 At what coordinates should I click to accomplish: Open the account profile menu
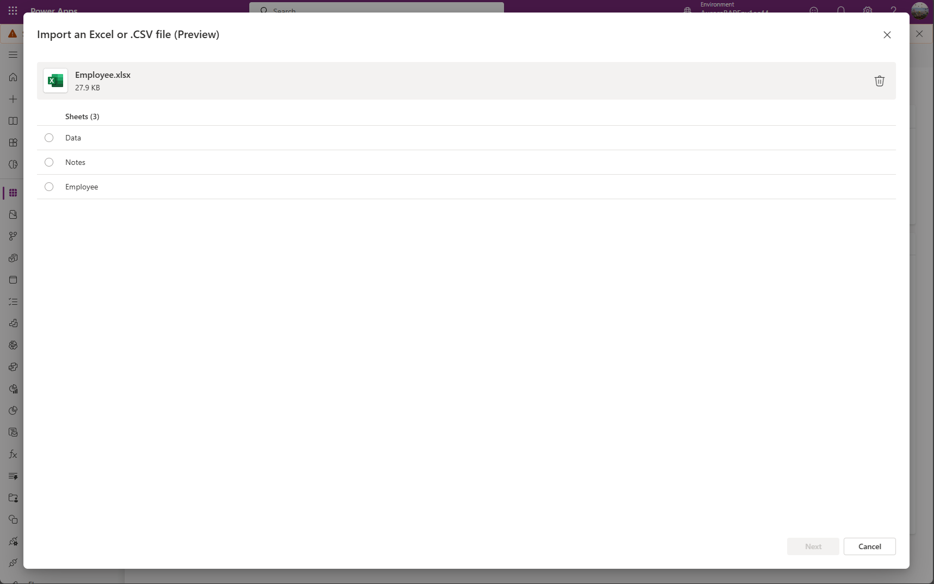click(x=921, y=10)
